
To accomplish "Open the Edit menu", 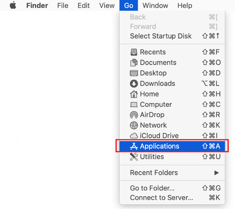I will [x=84, y=5].
